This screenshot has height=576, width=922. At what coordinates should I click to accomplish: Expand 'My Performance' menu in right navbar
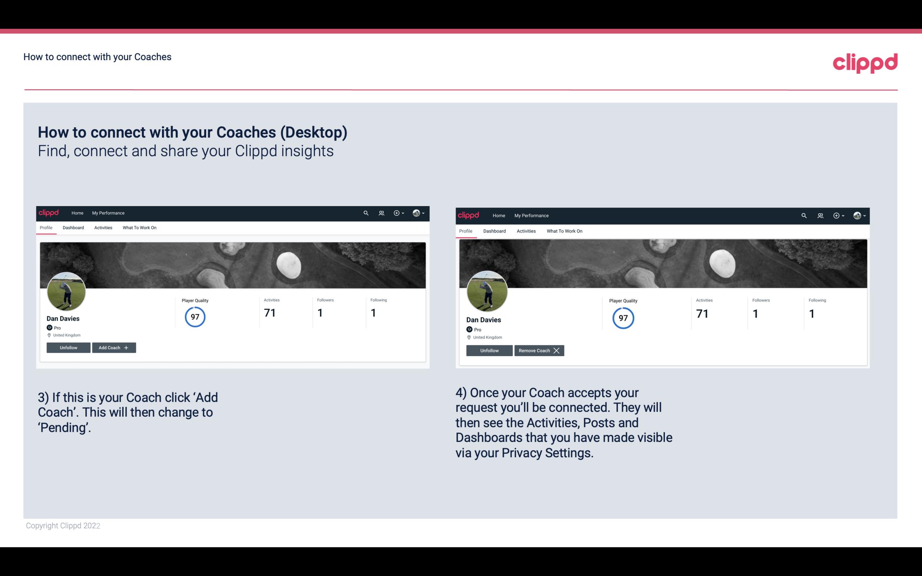point(532,215)
